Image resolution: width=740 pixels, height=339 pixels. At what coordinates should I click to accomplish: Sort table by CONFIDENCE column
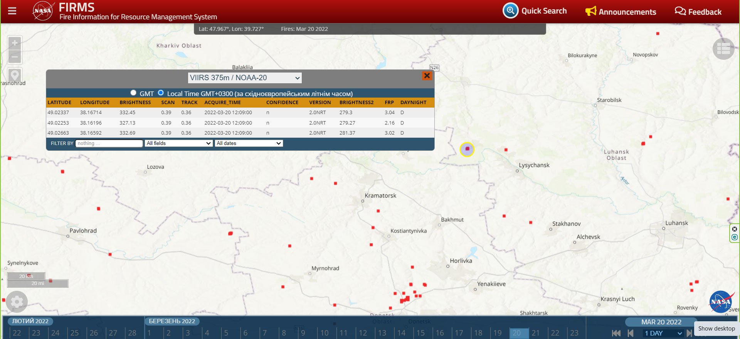coord(282,103)
